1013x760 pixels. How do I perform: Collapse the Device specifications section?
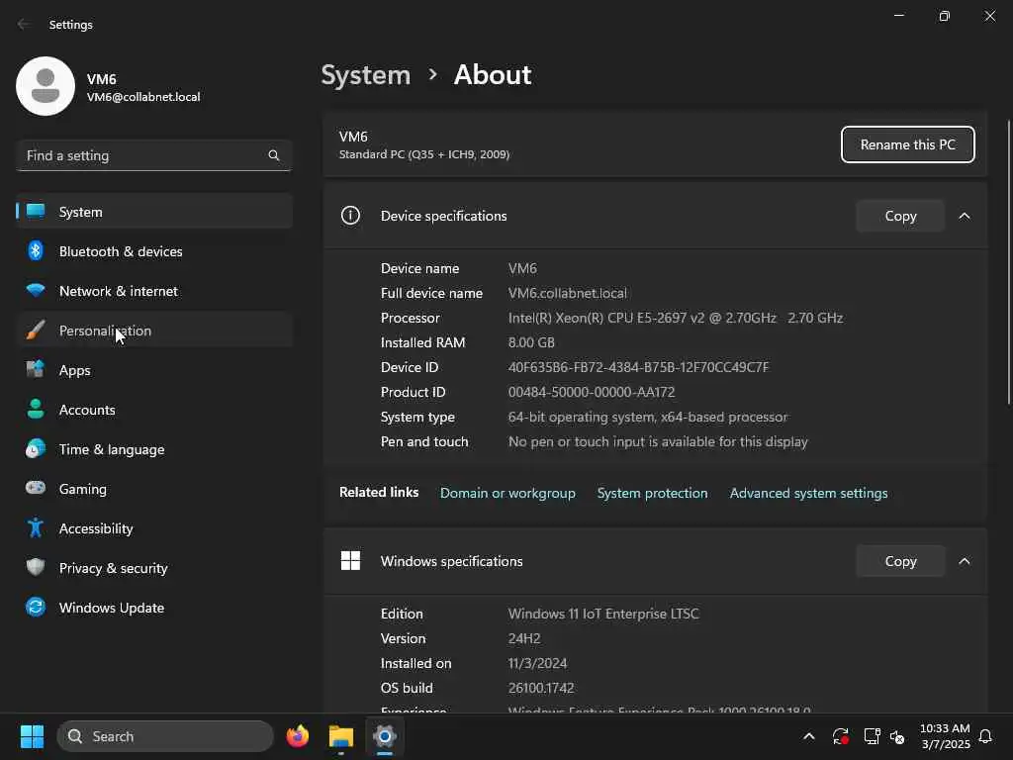[x=964, y=216]
